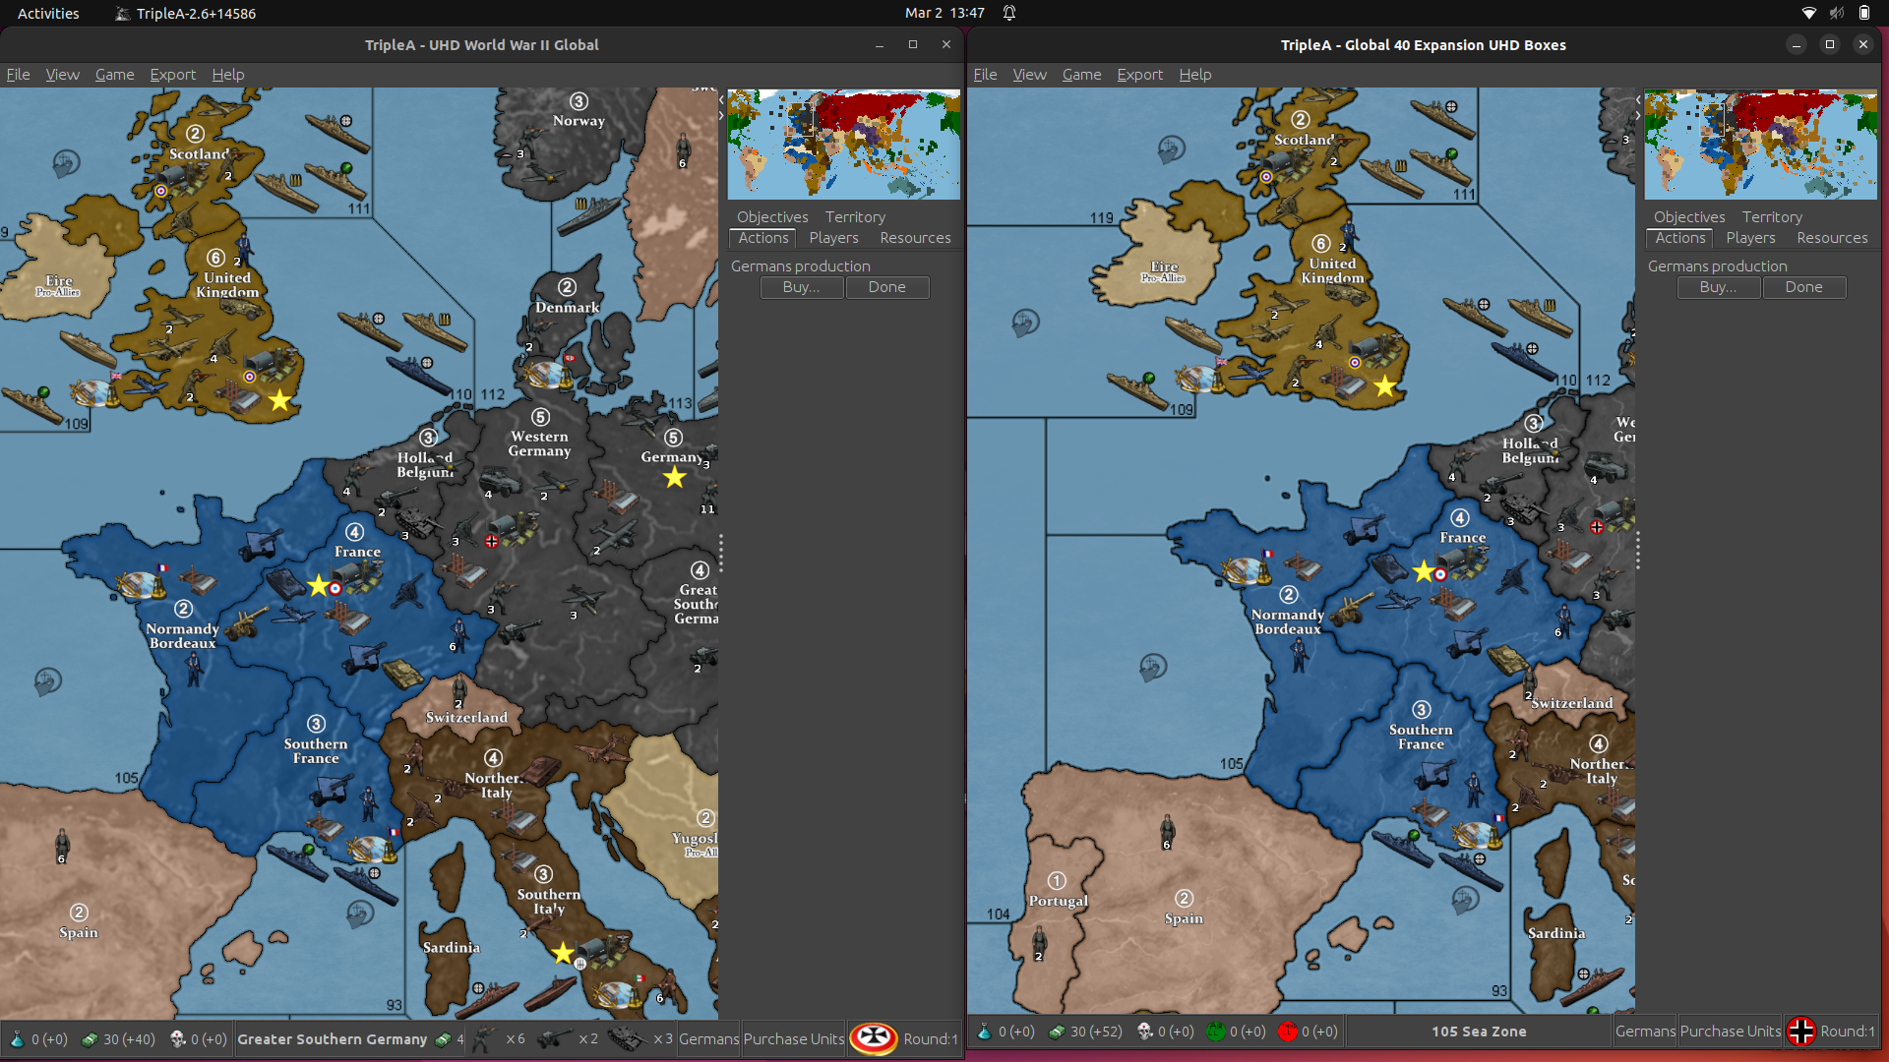Click the lower collapse arrow on left window's divider
The width and height of the screenshot is (1889, 1062).
tap(721, 115)
